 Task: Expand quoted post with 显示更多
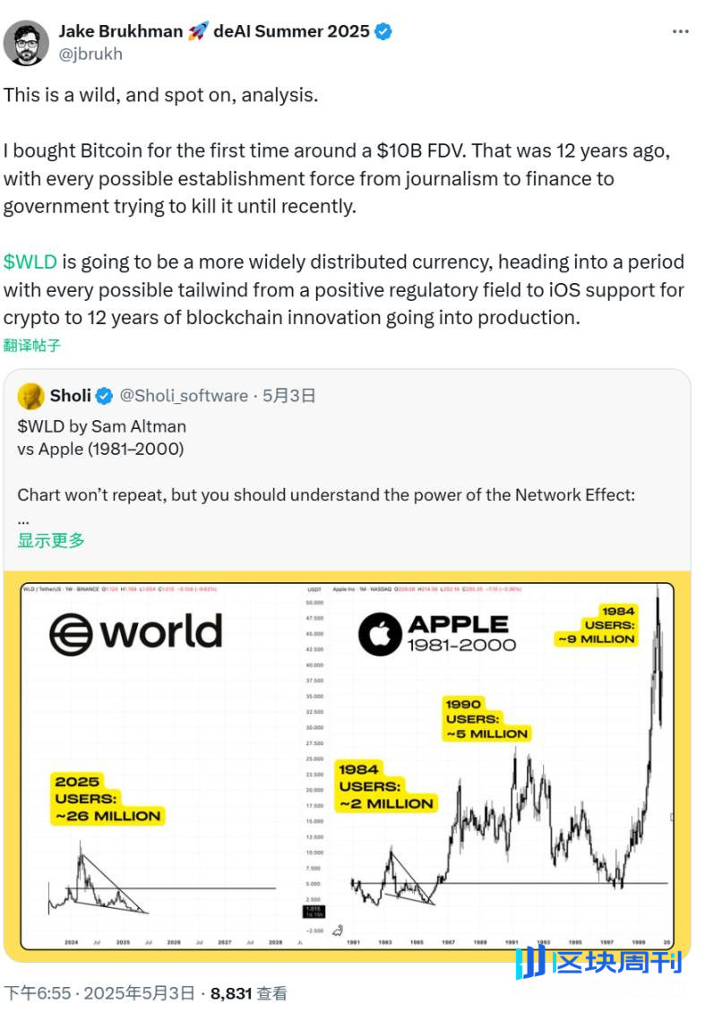51,541
